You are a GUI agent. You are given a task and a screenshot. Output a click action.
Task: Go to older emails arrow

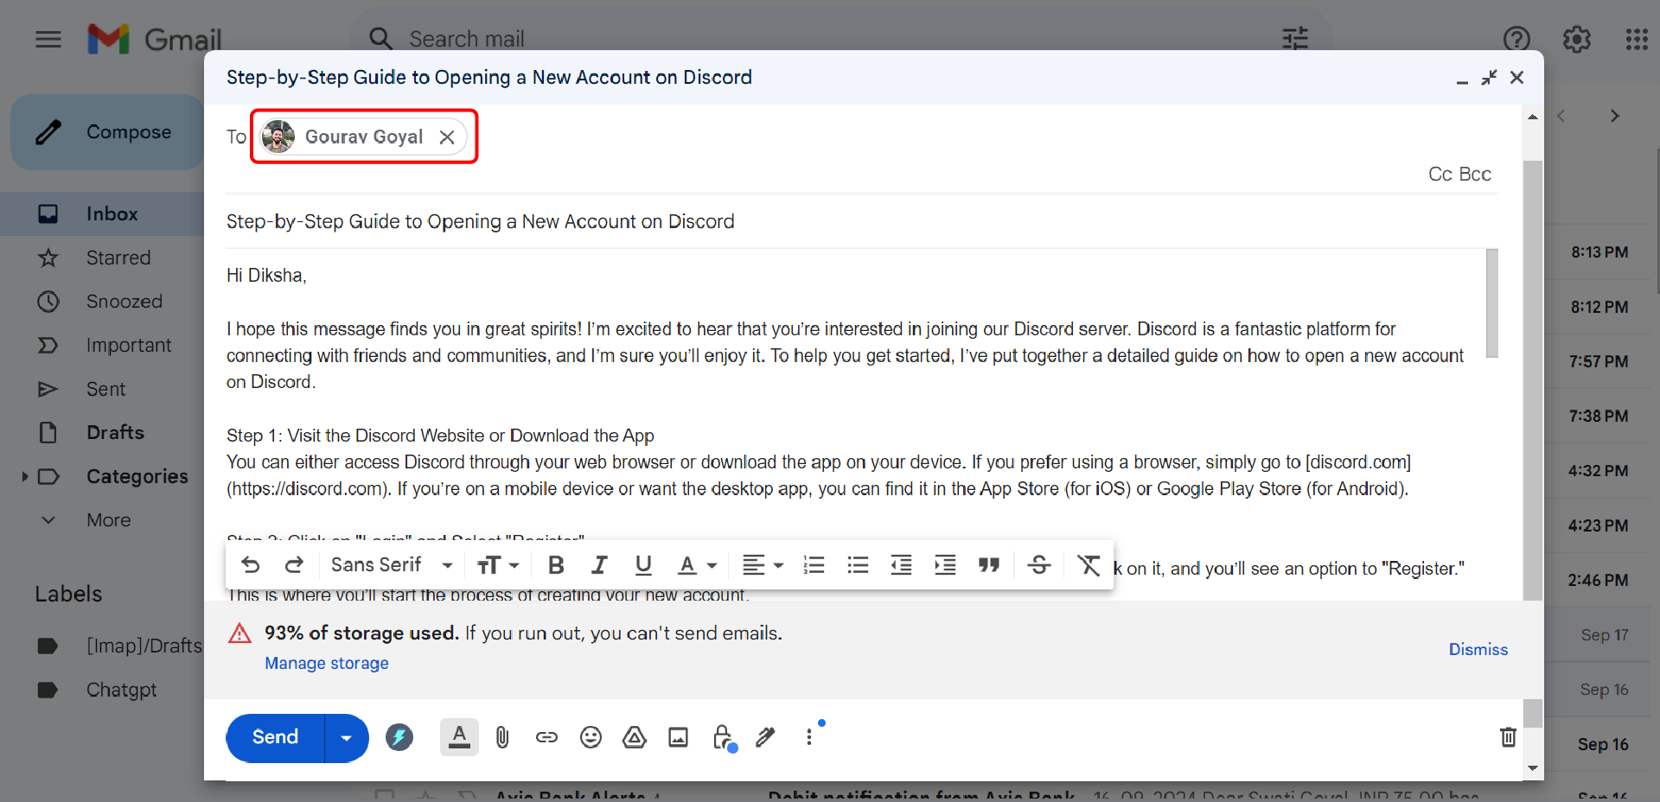(1614, 116)
